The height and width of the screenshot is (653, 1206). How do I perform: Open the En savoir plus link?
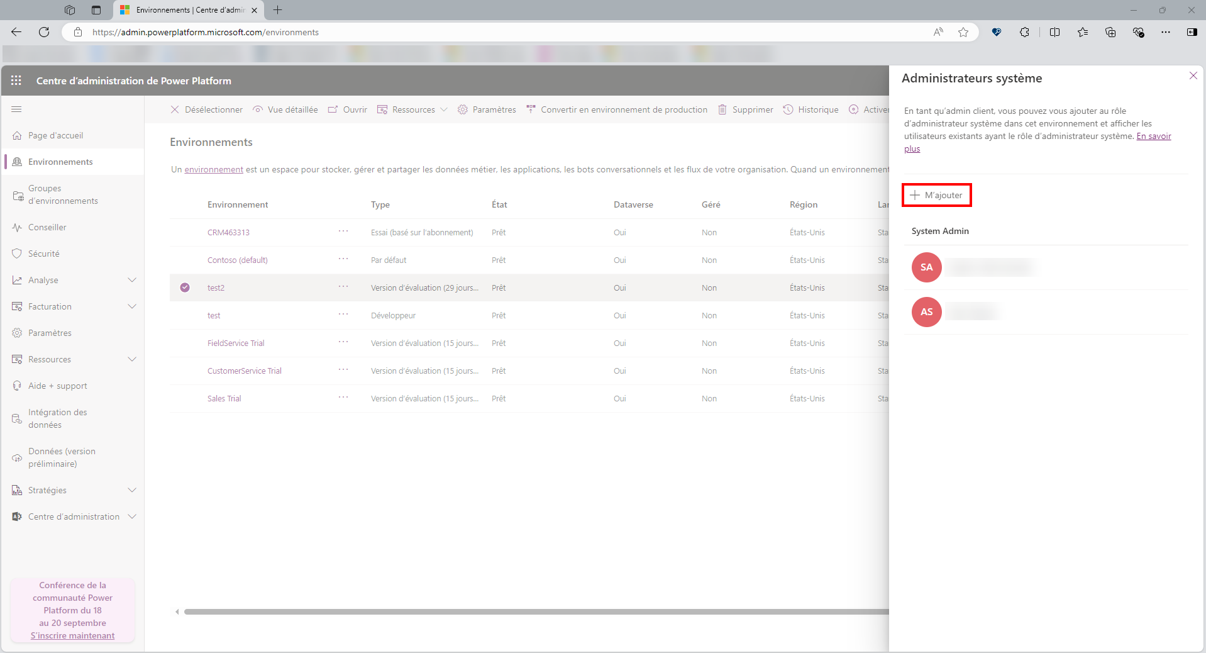(x=1154, y=137)
